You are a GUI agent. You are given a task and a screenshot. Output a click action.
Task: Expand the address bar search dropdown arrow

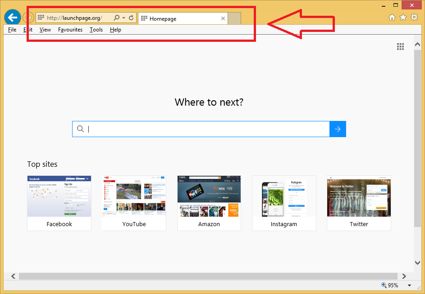(x=123, y=18)
